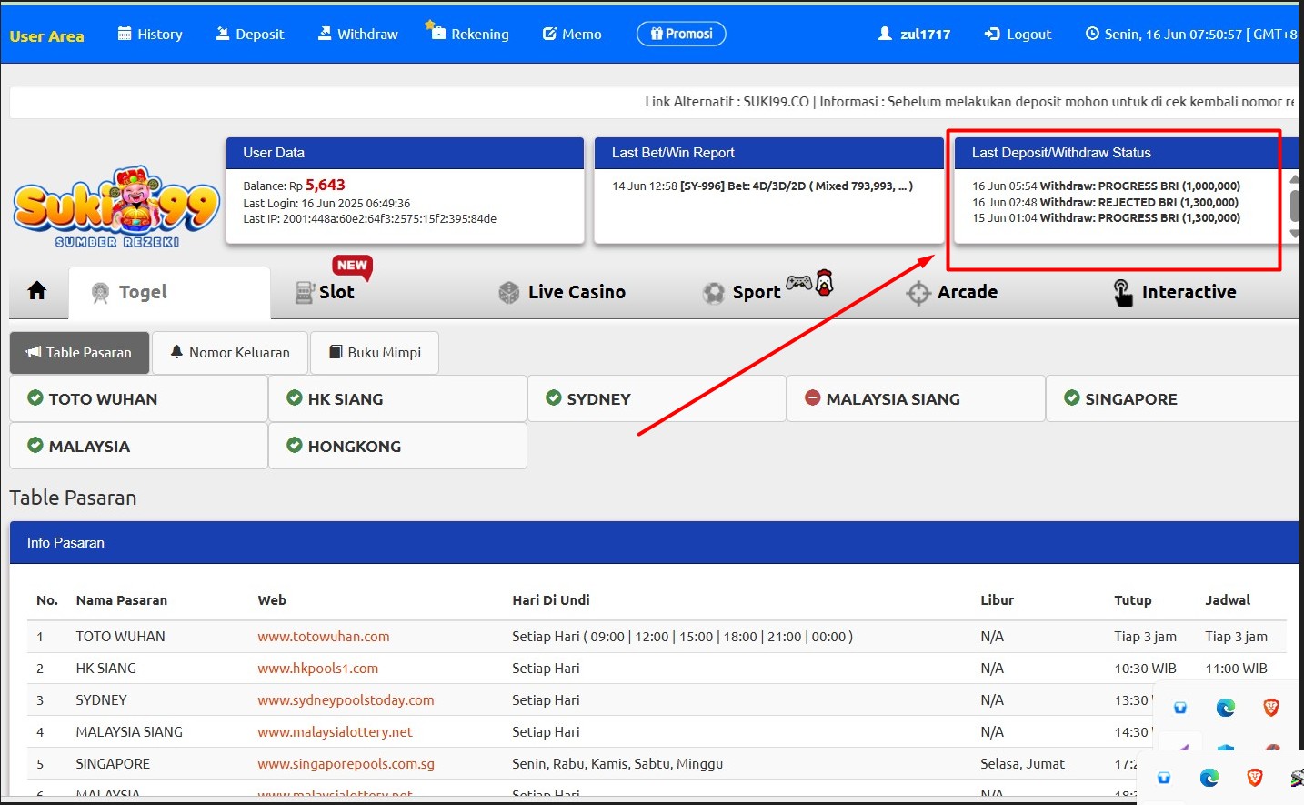Click the Brave browser icon in the taskbar
Screen dimensions: 1304x805
(1255, 778)
